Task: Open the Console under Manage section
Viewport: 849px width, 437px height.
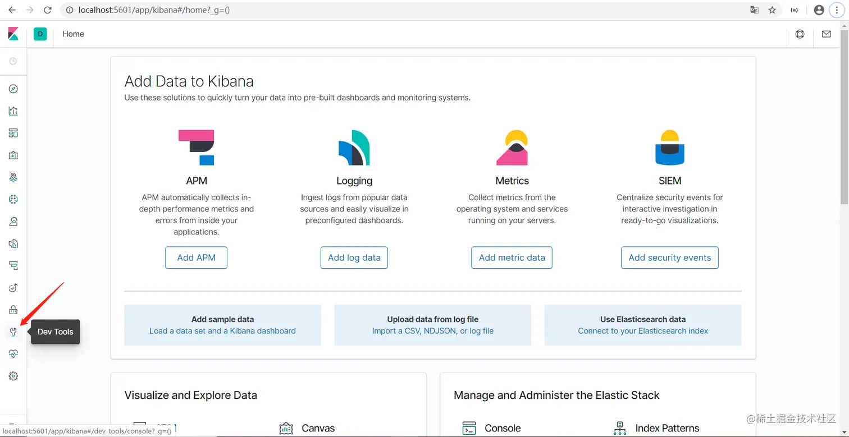Action: (501, 427)
